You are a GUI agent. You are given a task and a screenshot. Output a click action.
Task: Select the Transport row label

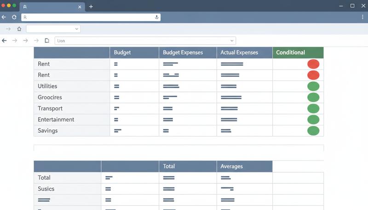(x=50, y=108)
